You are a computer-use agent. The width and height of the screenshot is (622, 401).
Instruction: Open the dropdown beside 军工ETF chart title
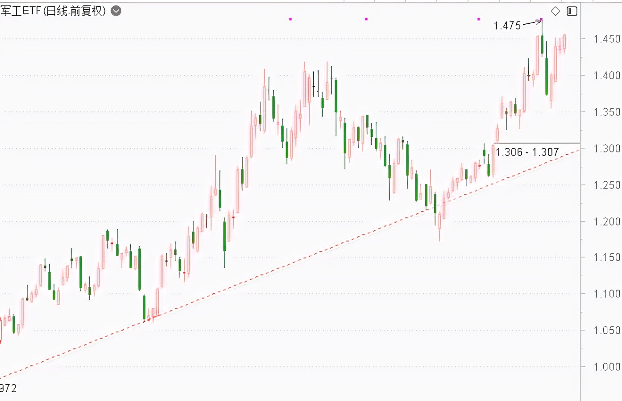point(116,11)
